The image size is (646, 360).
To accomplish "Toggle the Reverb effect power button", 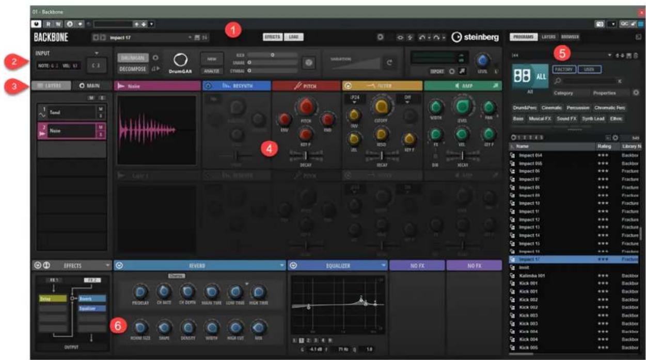I will point(119,266).
